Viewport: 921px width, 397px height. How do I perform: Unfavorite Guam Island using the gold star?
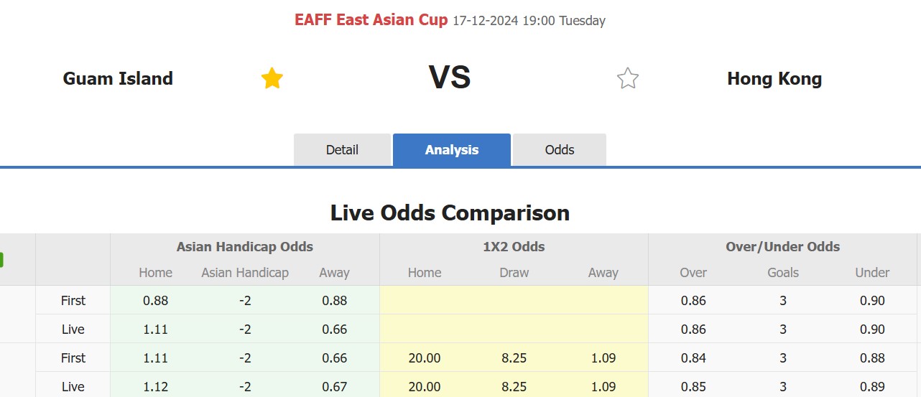(272, 78)
